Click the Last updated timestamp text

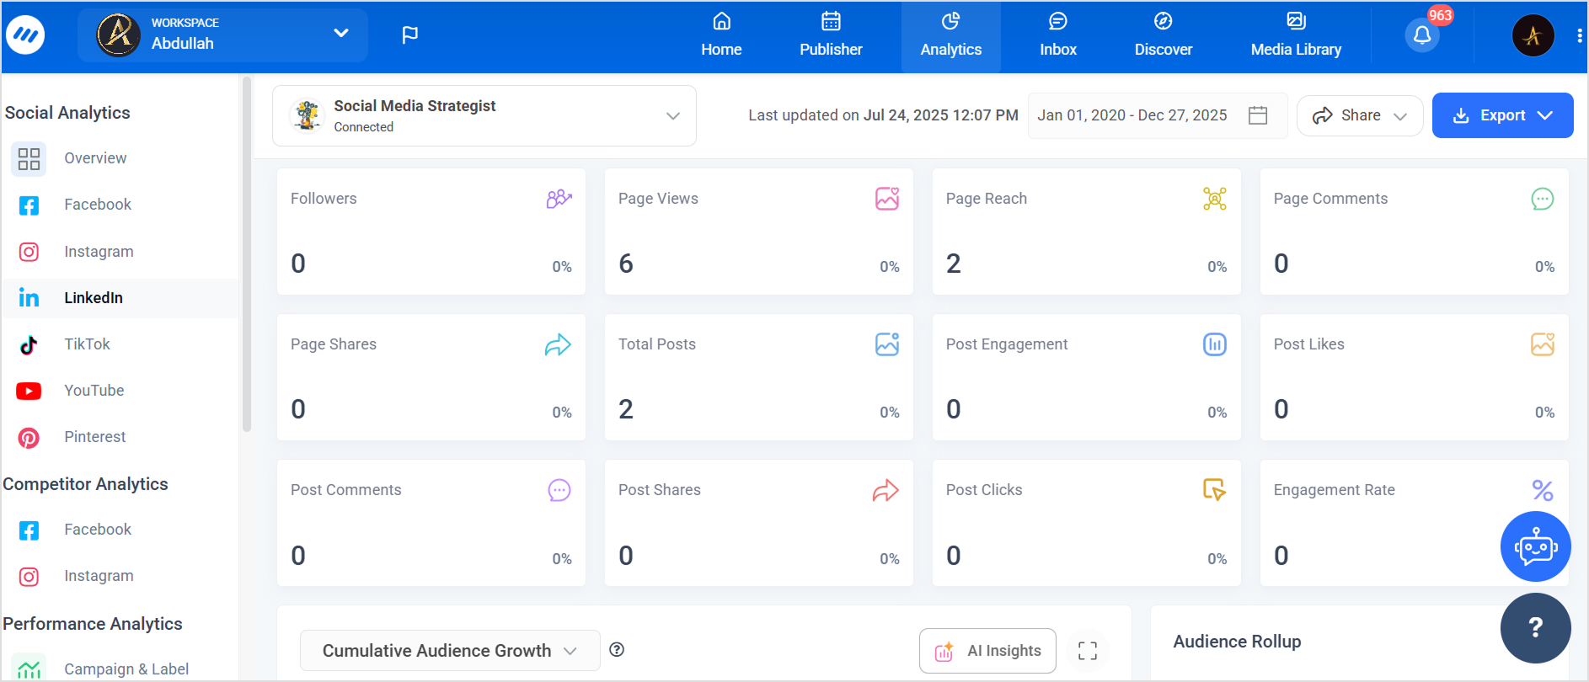pos(883,115)
